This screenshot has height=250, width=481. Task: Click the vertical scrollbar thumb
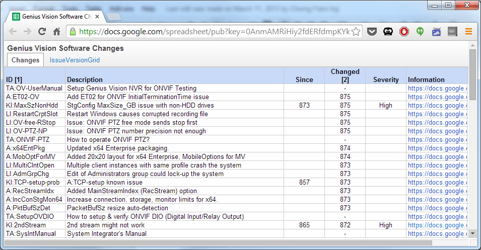[x=473, y=74]
